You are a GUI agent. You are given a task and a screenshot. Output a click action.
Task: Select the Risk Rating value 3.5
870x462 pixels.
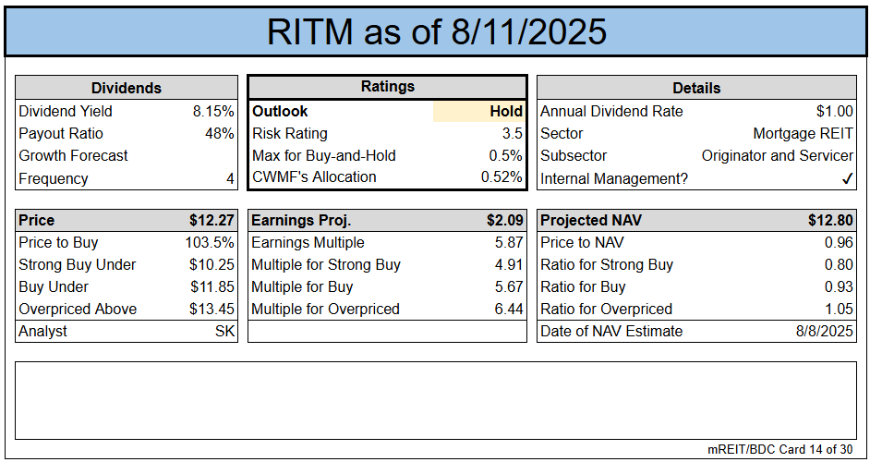(x=513, y=133)
